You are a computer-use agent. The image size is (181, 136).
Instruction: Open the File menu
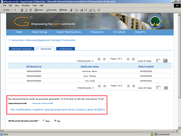tap(5, 5)
